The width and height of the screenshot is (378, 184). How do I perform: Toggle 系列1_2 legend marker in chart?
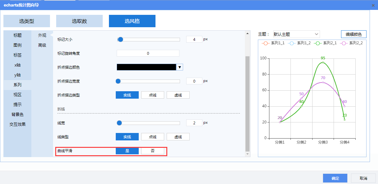point(291,43)
